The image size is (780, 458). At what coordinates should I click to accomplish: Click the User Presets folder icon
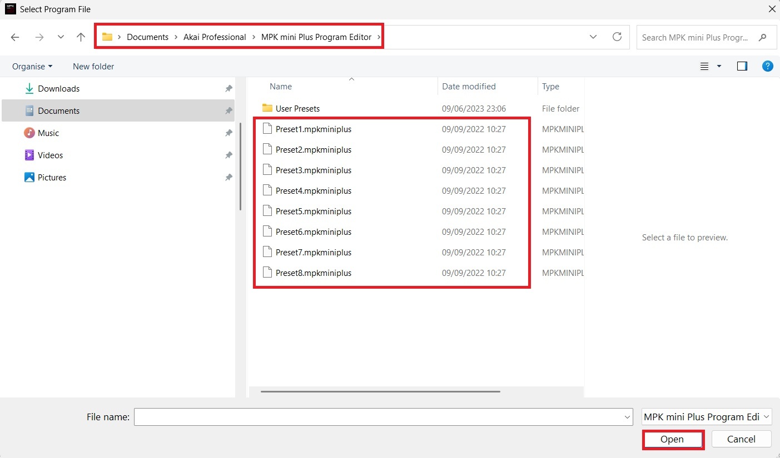pyautogui.click(x=267, y=108)
